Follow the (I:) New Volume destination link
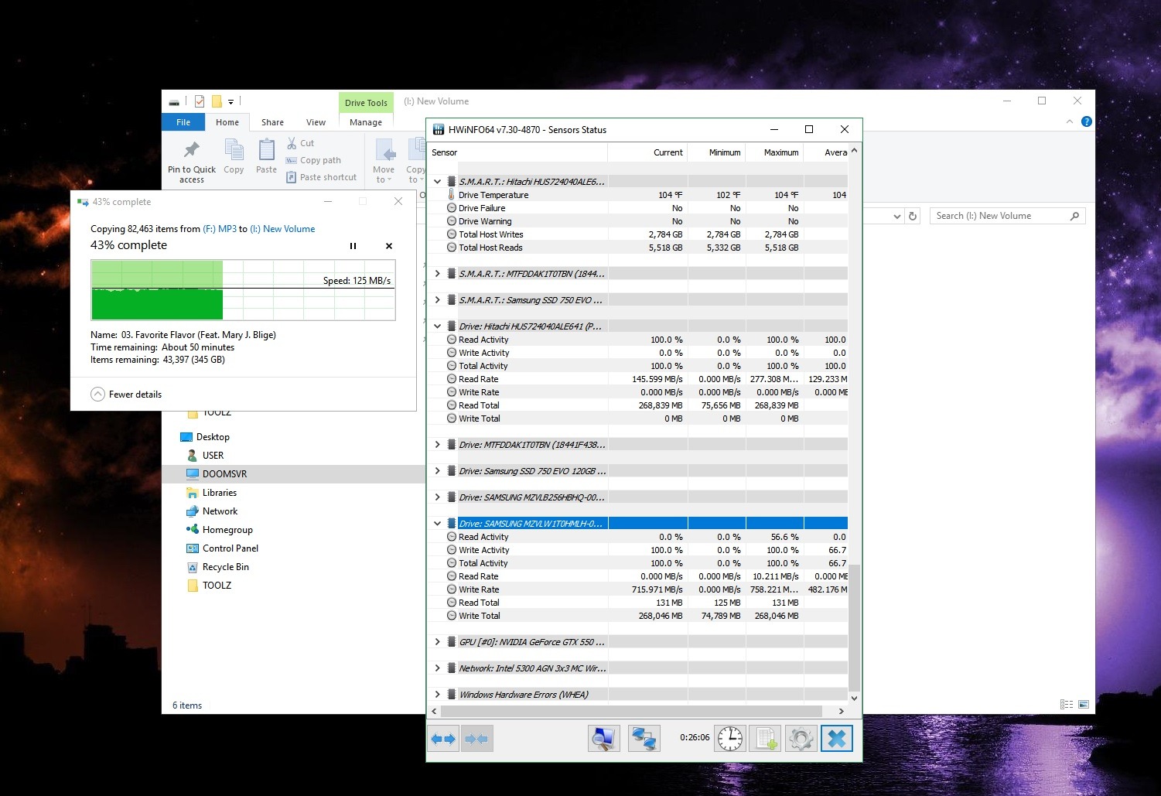Screen dimensions: 1161x796 (x=282, y=229)
